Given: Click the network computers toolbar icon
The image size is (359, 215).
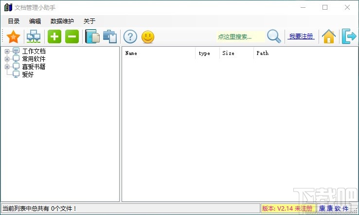Looking at the screenshot, I should click(x=34, y=36).
